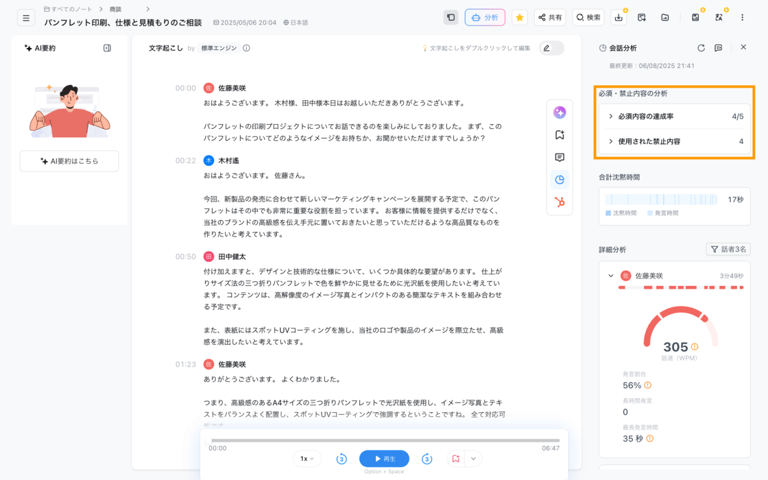768x480 pixels.
Task: Click the note title パンフレット印刷、仕様と見積もりのご相談
Action: click(x=123, y=23)
